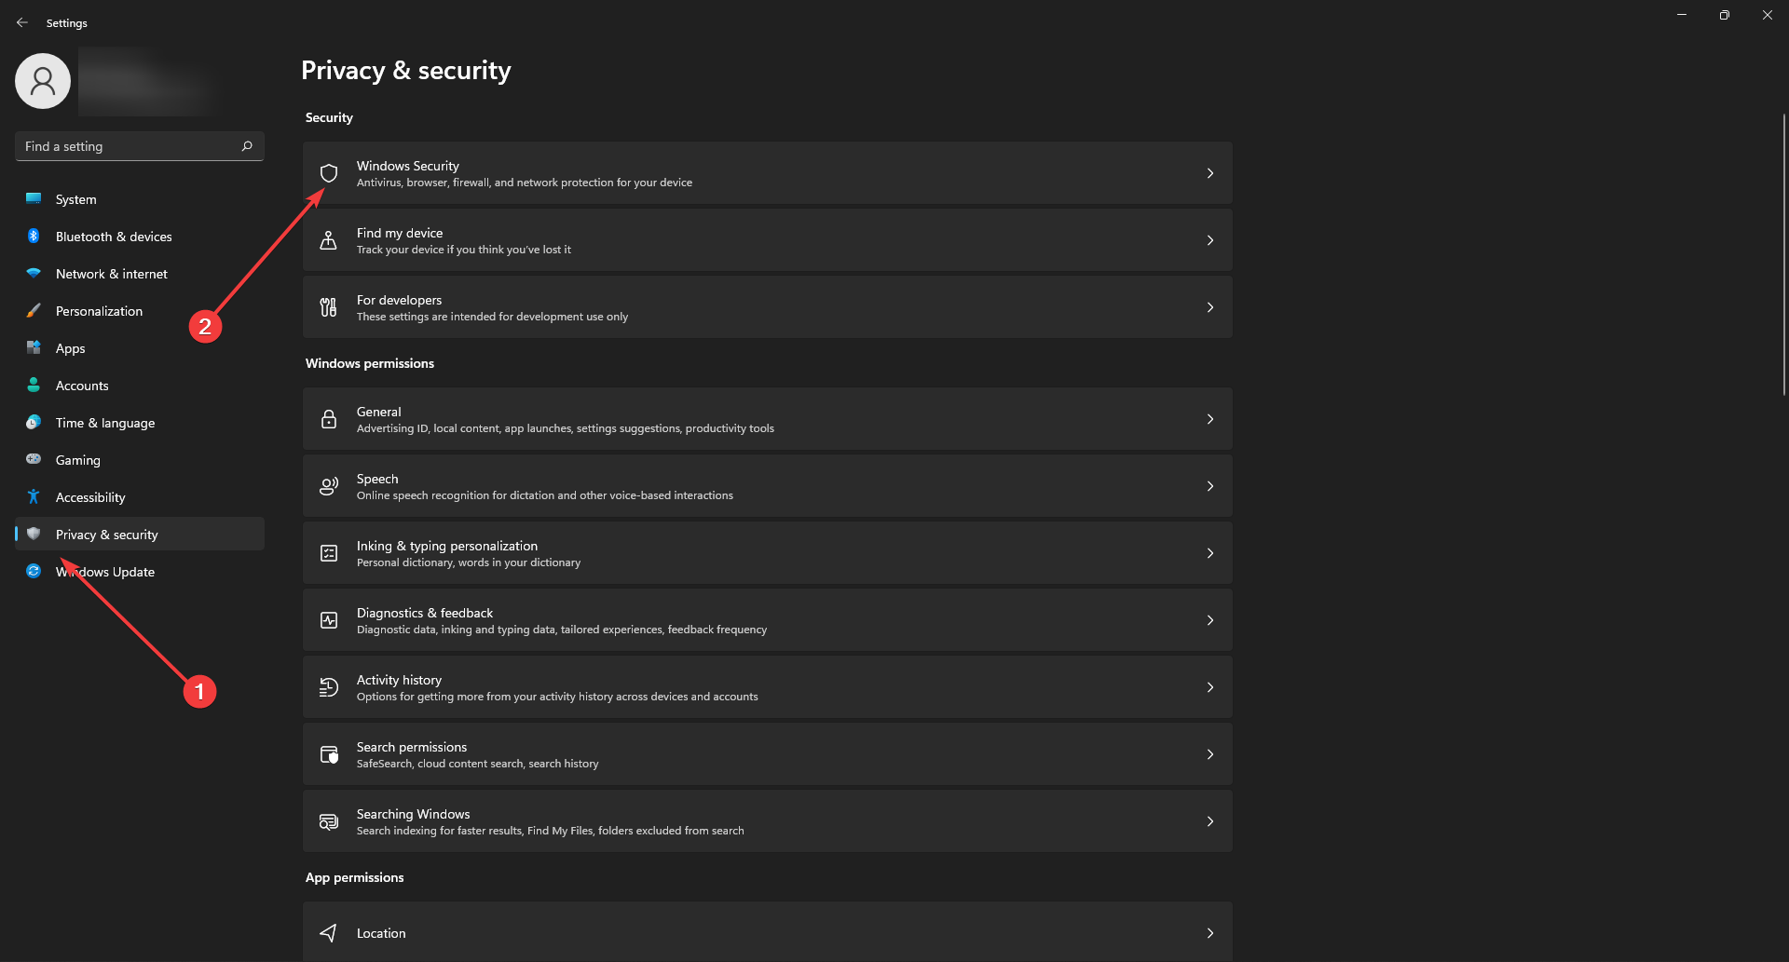Open For developers settings
The image size is (1789, 962).
click(768, 307)
